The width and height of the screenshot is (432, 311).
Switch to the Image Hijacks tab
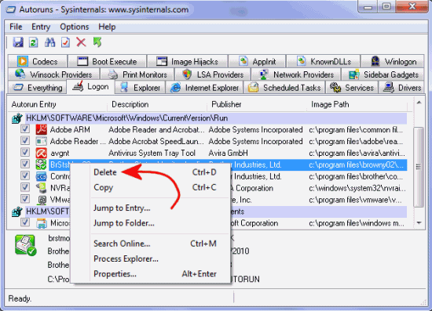(188, 61)
